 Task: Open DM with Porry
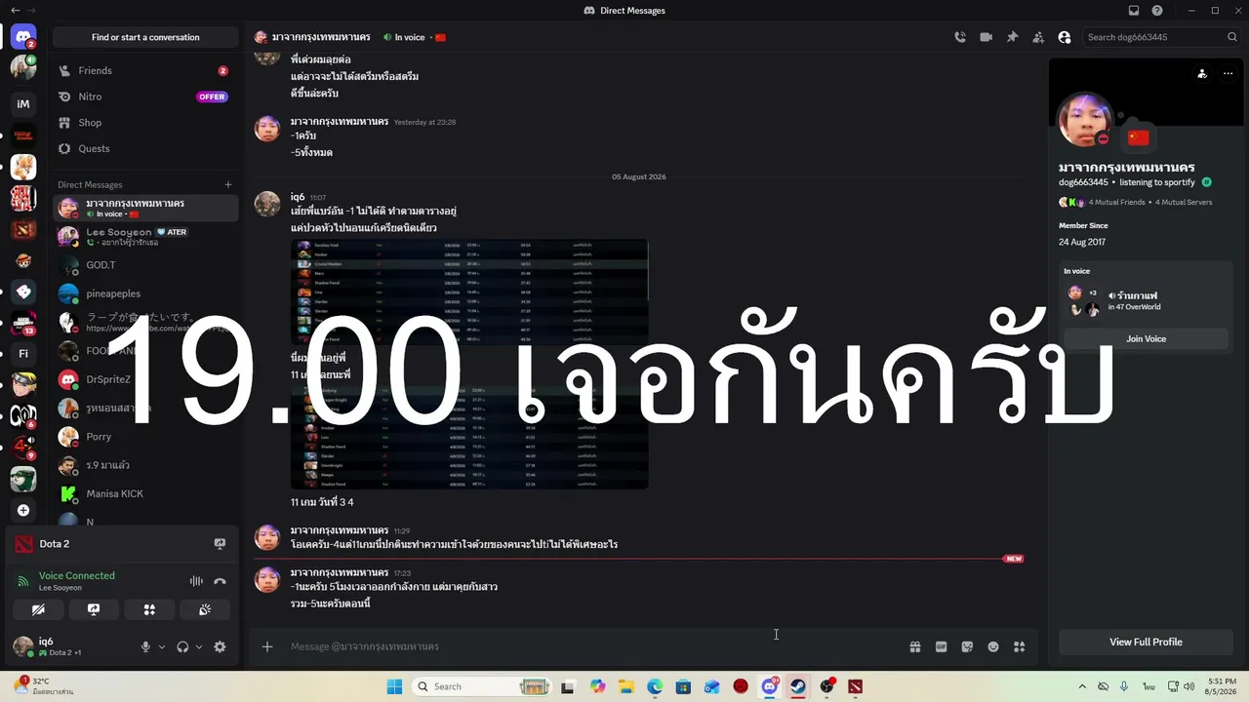coord(145,437)
